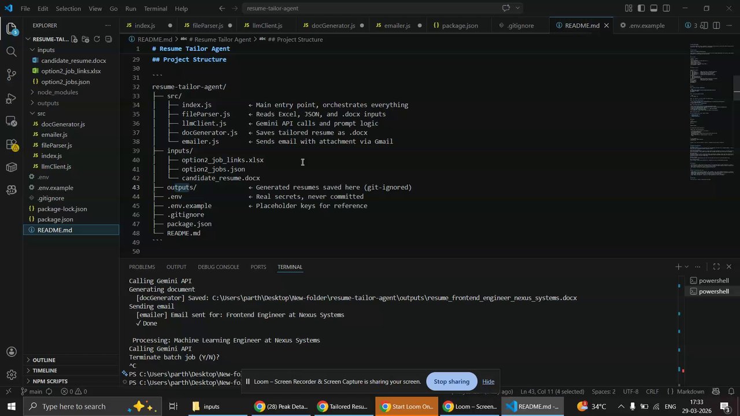Image resolution: width=740 pixels, height=416 pixels.
Task: Click the New Folder icon in Explorer
Action: tap(85, 39)
